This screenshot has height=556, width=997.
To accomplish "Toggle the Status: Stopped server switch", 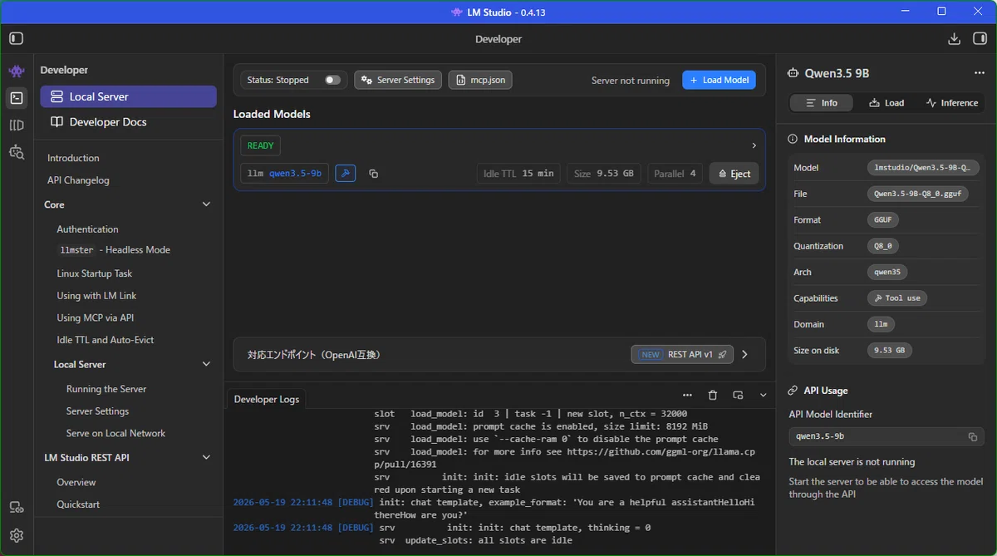I will click(332, 80).
